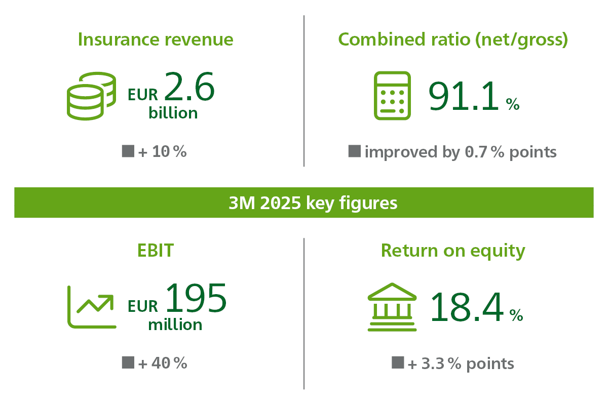Click the Combined ratio (net/gross) heading

453,39
